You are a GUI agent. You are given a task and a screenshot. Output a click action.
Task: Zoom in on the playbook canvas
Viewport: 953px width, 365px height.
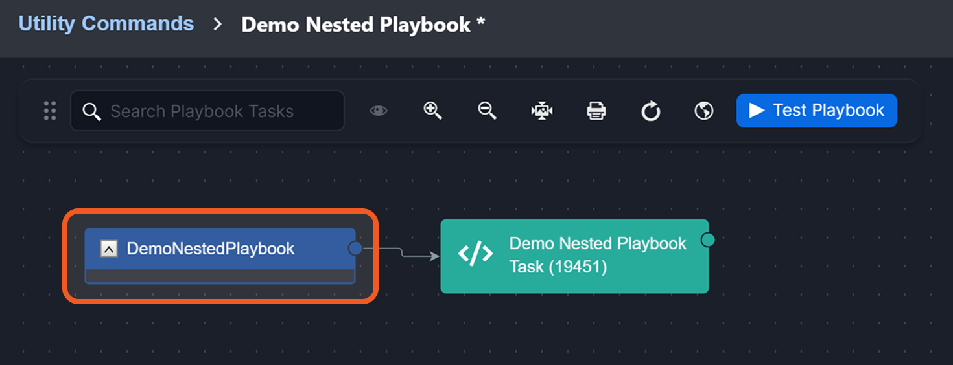click(x=432, y=111)
